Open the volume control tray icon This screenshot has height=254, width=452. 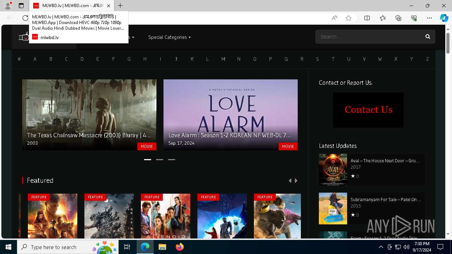point(406,247)
